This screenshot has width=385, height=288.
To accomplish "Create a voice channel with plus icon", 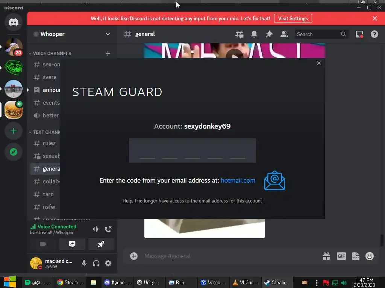I will 108,53.
